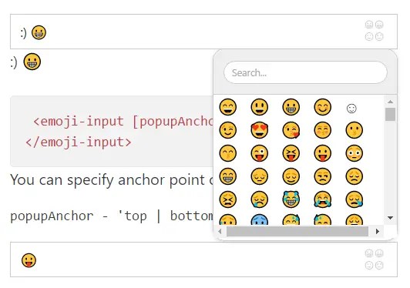Viewport: 410px width, 288px height.
Task: Pick the unamused face emoji
Action: (x=323, y=176)
